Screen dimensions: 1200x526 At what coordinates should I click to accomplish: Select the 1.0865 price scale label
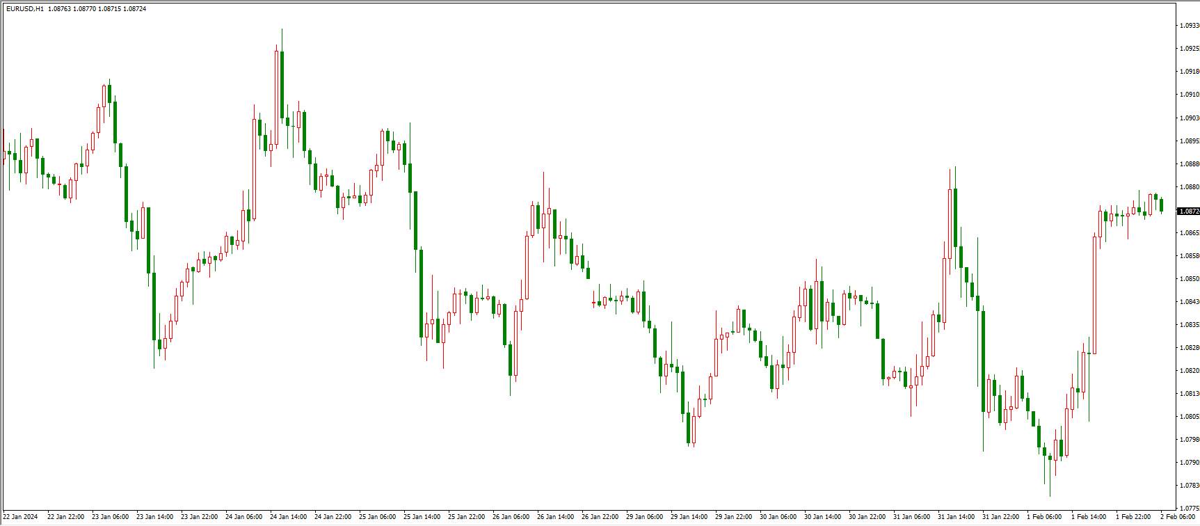point(1190,232)
